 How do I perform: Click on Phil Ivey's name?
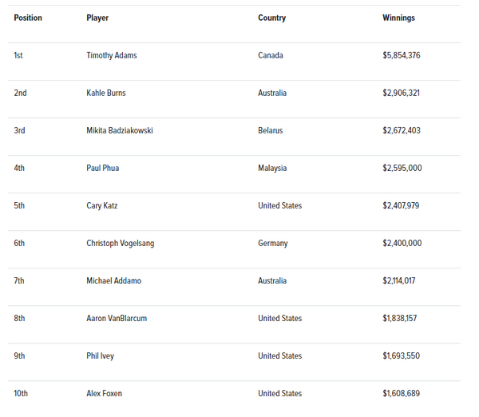click(x=101, y=355)
